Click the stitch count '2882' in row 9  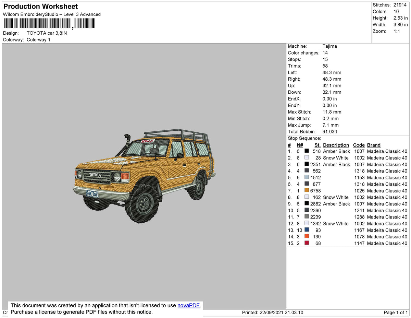point(315,204)
